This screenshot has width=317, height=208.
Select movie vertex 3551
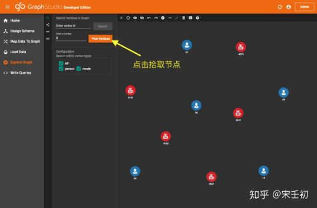pyautogui.click(x=238, y=113)
